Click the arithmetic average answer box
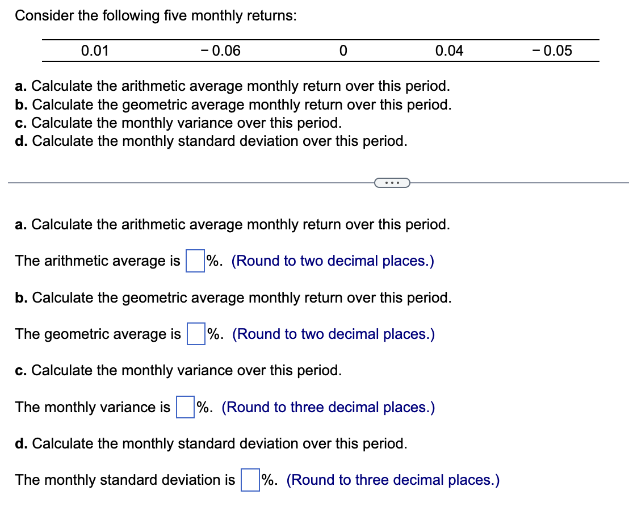 click(x=194, y=260)
